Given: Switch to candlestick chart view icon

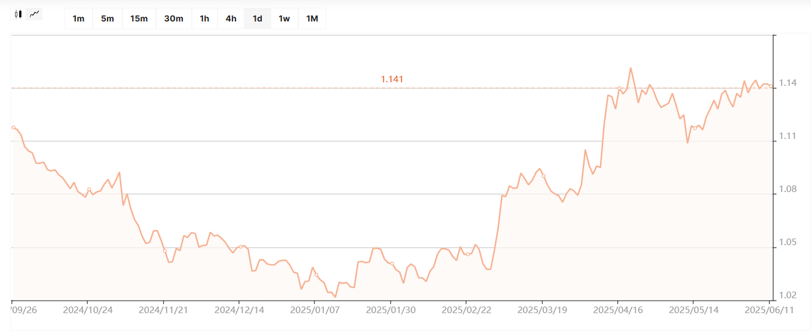Looking at the screenshot, I should coord(19,14).
